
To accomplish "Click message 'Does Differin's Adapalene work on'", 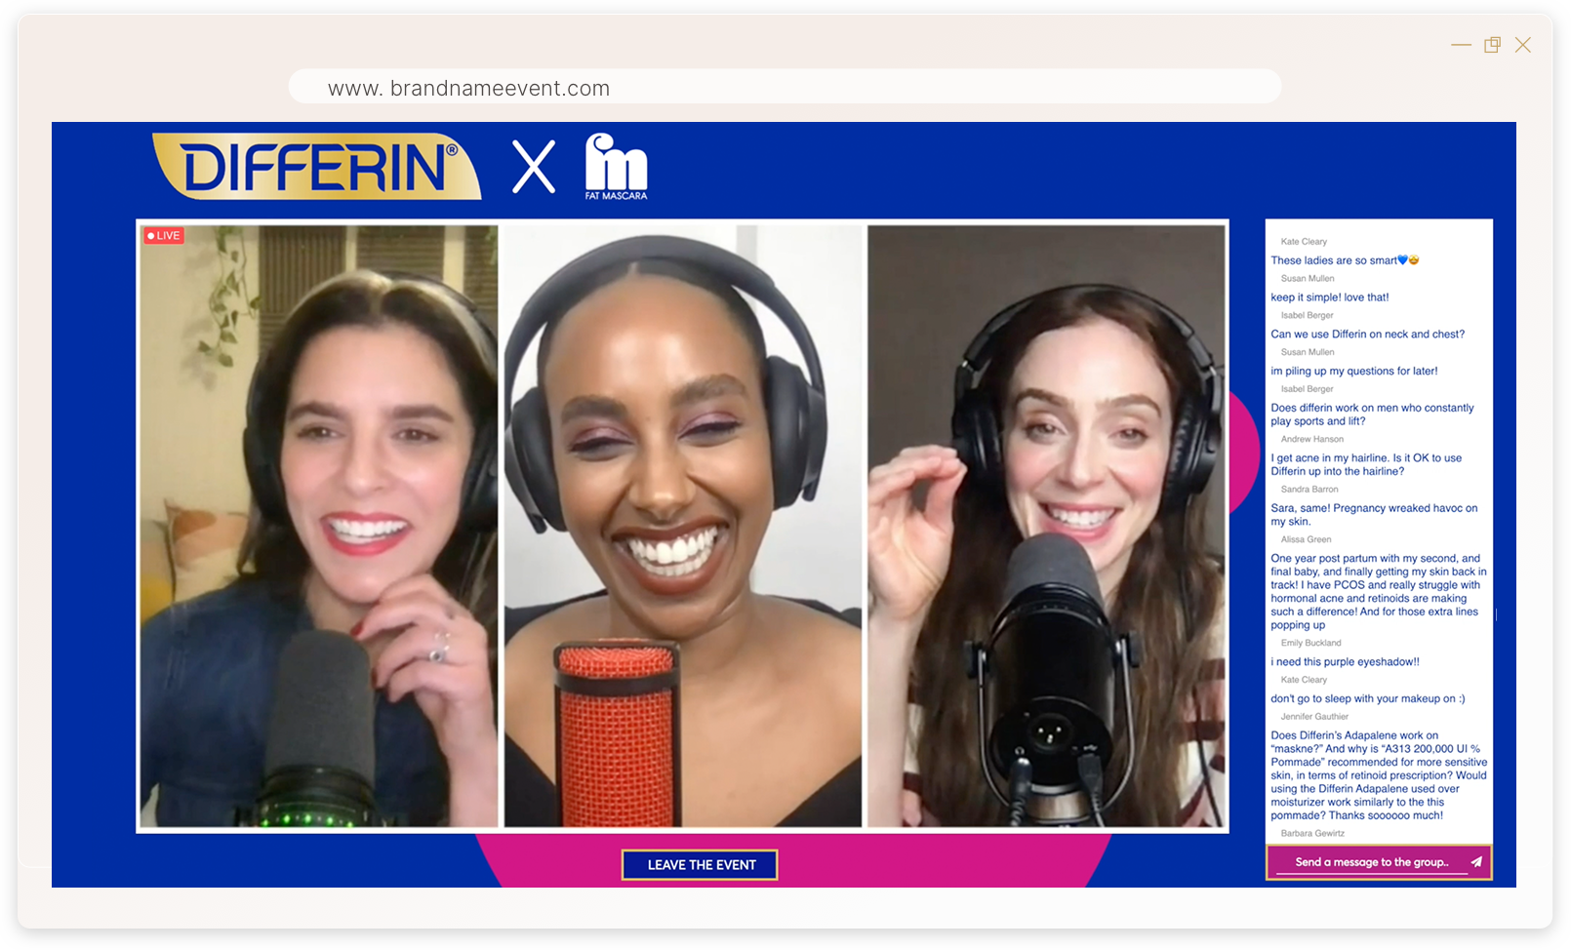I will click(x=1379, y=775).
